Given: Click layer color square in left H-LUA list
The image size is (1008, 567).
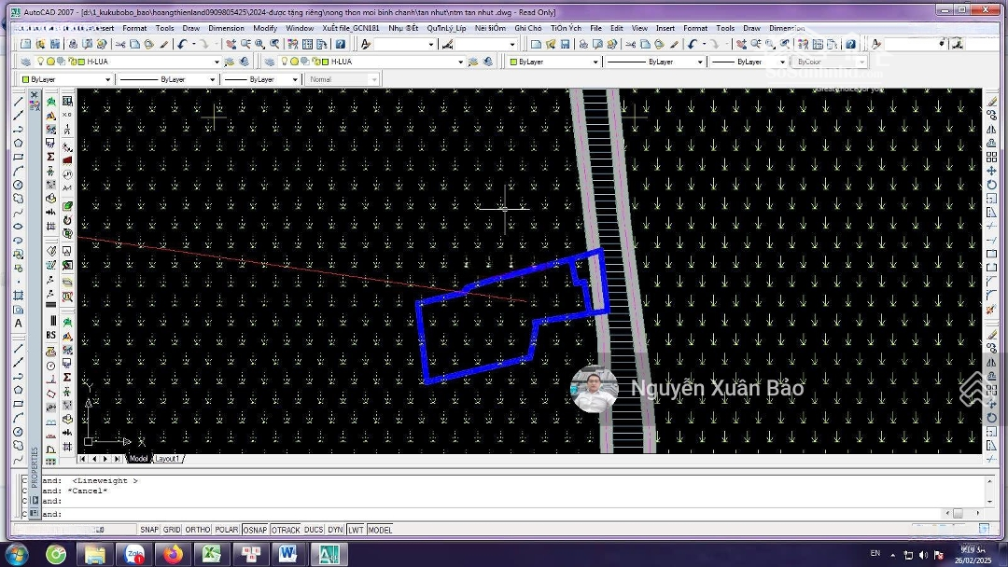Looking at the screenshot, I should pyautogui.click(x=81, y=62).
